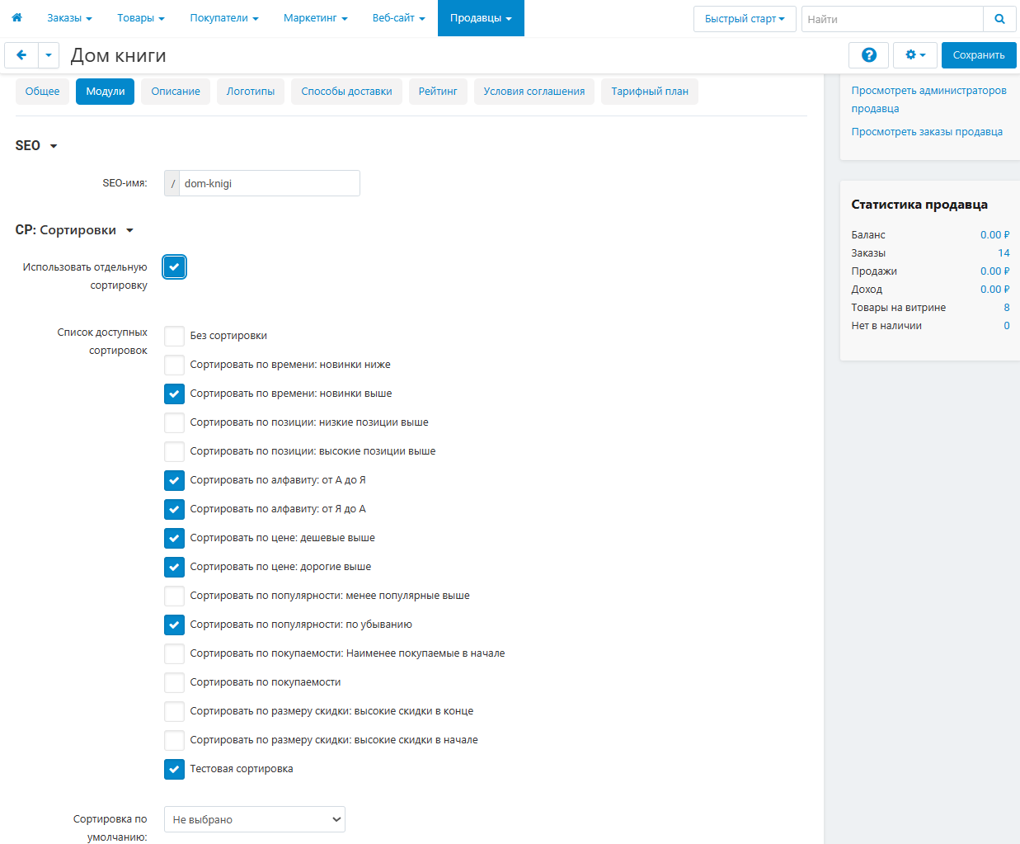Open the 'Веб-сайт' menu
Screen dimensions: 1020x844
click(399, 18)
